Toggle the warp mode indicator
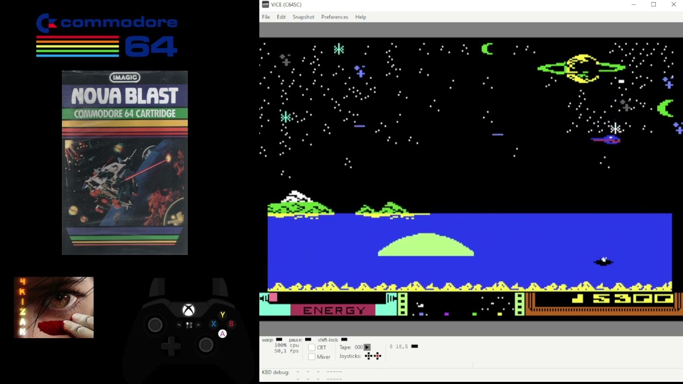 pos(279,340)
